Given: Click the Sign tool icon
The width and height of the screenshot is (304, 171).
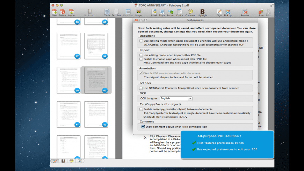Looking at the screenshot, I should [219, 12].
